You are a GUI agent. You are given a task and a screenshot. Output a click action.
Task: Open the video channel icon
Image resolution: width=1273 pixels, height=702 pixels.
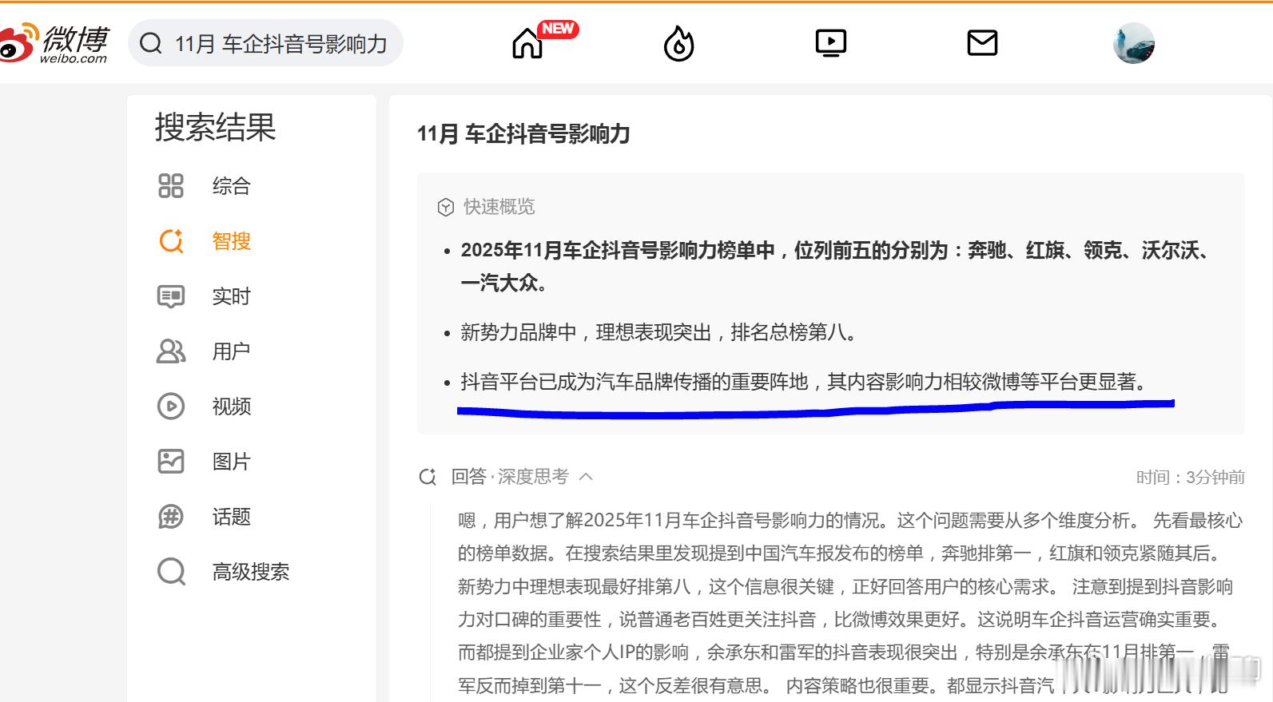831,43
